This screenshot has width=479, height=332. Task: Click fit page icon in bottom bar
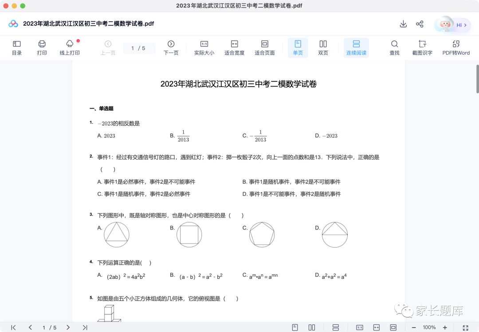[393, 328]
